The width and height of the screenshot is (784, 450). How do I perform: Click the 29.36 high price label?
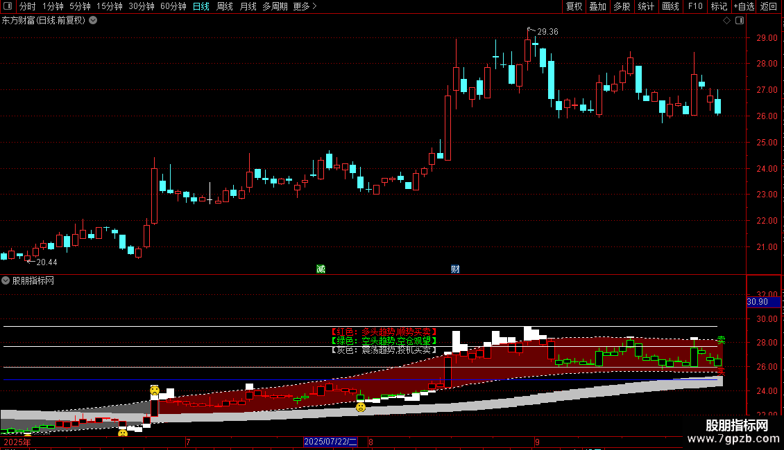[547, 31]
